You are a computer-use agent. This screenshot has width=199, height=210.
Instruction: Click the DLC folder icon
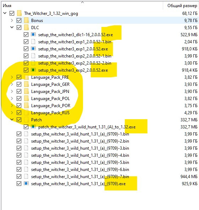(x=26, y=27)
